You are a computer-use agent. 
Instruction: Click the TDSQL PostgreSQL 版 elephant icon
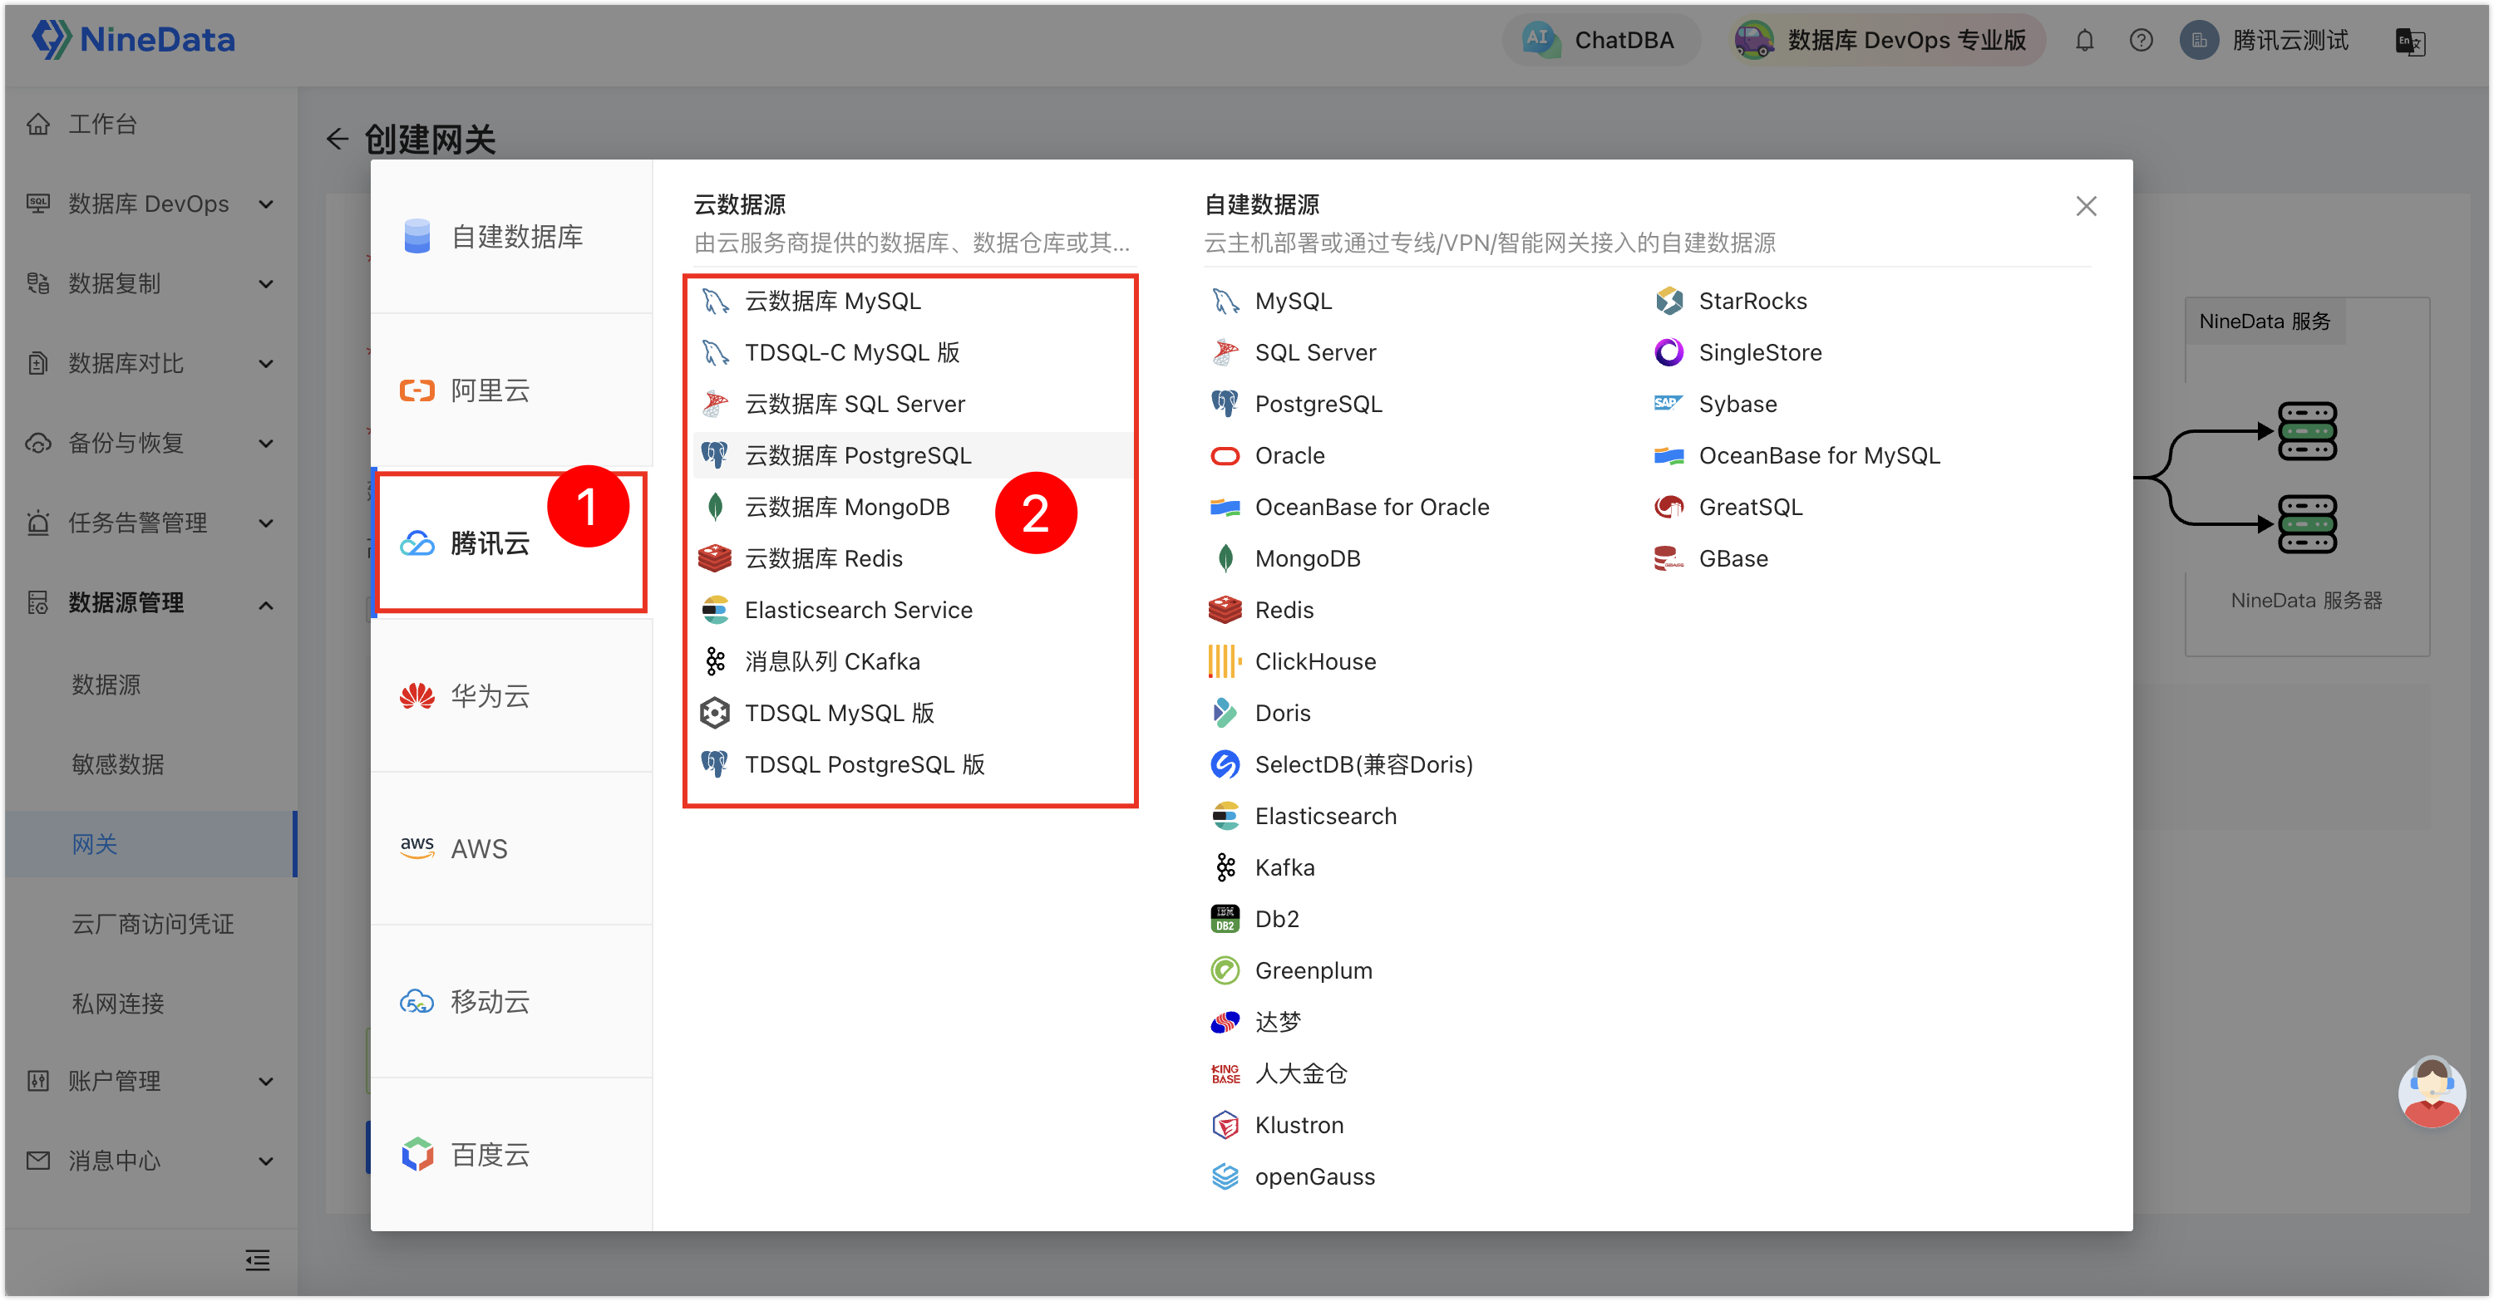pyautogui.click(x=714, y=764)
